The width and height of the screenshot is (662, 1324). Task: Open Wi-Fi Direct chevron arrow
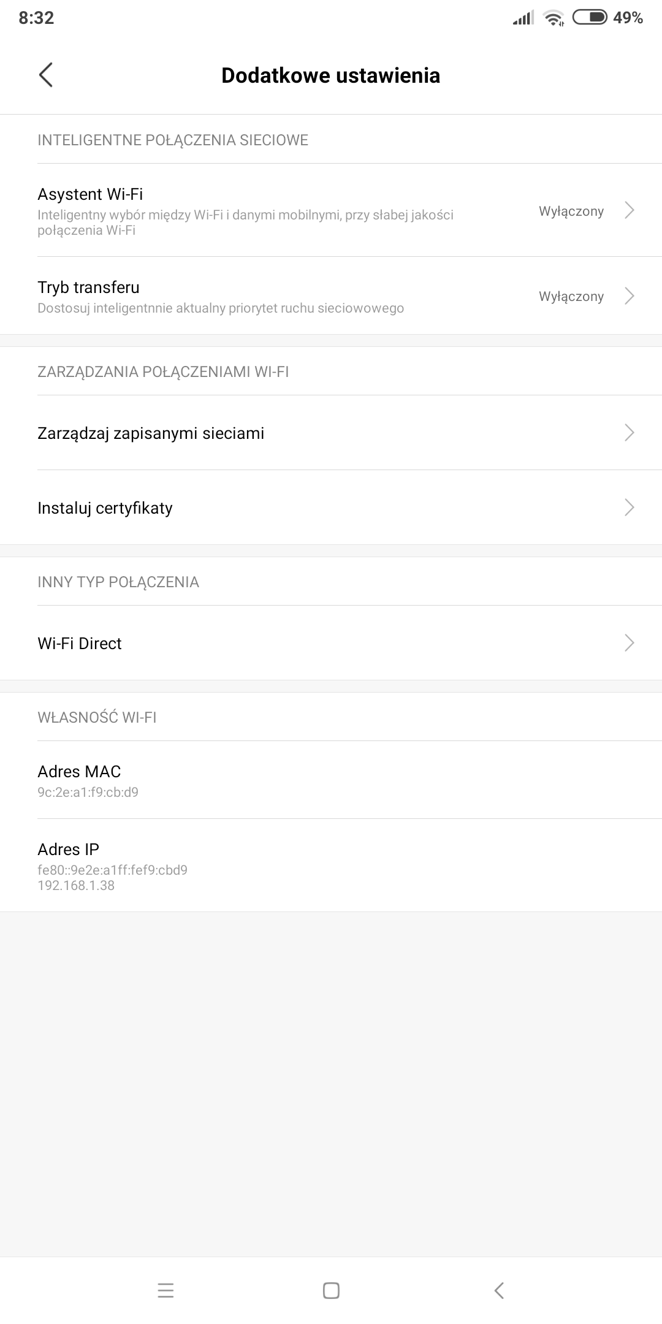coord(629,643)
